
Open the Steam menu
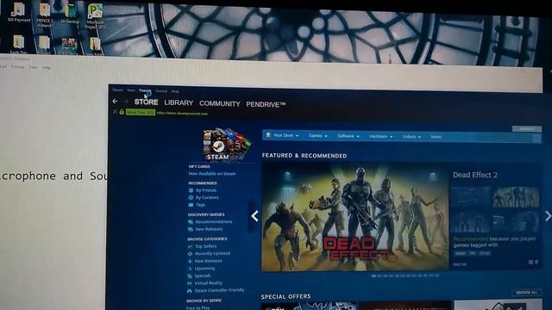pyautogui.click(x=117, y=90)
